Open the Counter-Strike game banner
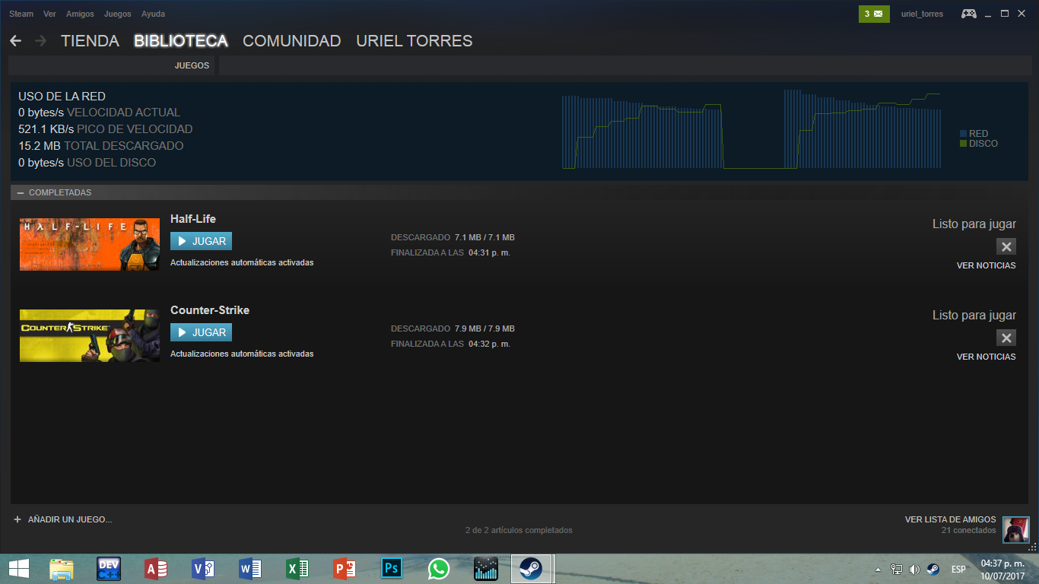The height and width of the screenshot is (584, 1039). (x=90, y=335)
